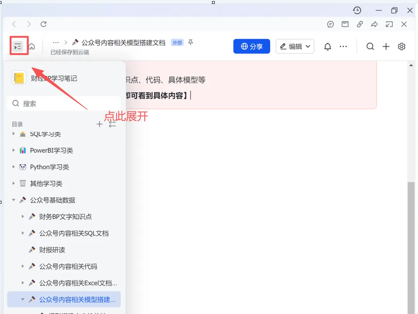This screenshot has width=418, height=314.
Task: Click the forward navigation arrow
Action: click(29, 24)
